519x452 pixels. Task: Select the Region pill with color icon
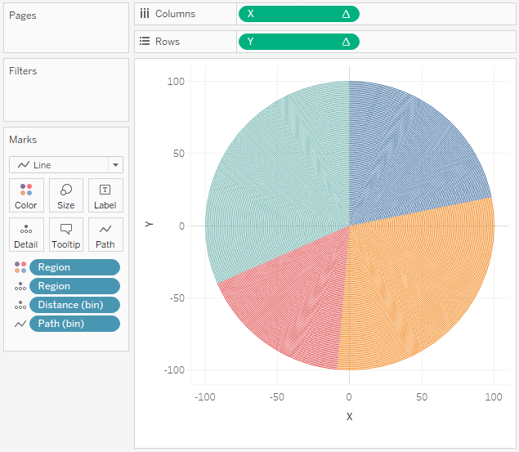tap(75, 267)
